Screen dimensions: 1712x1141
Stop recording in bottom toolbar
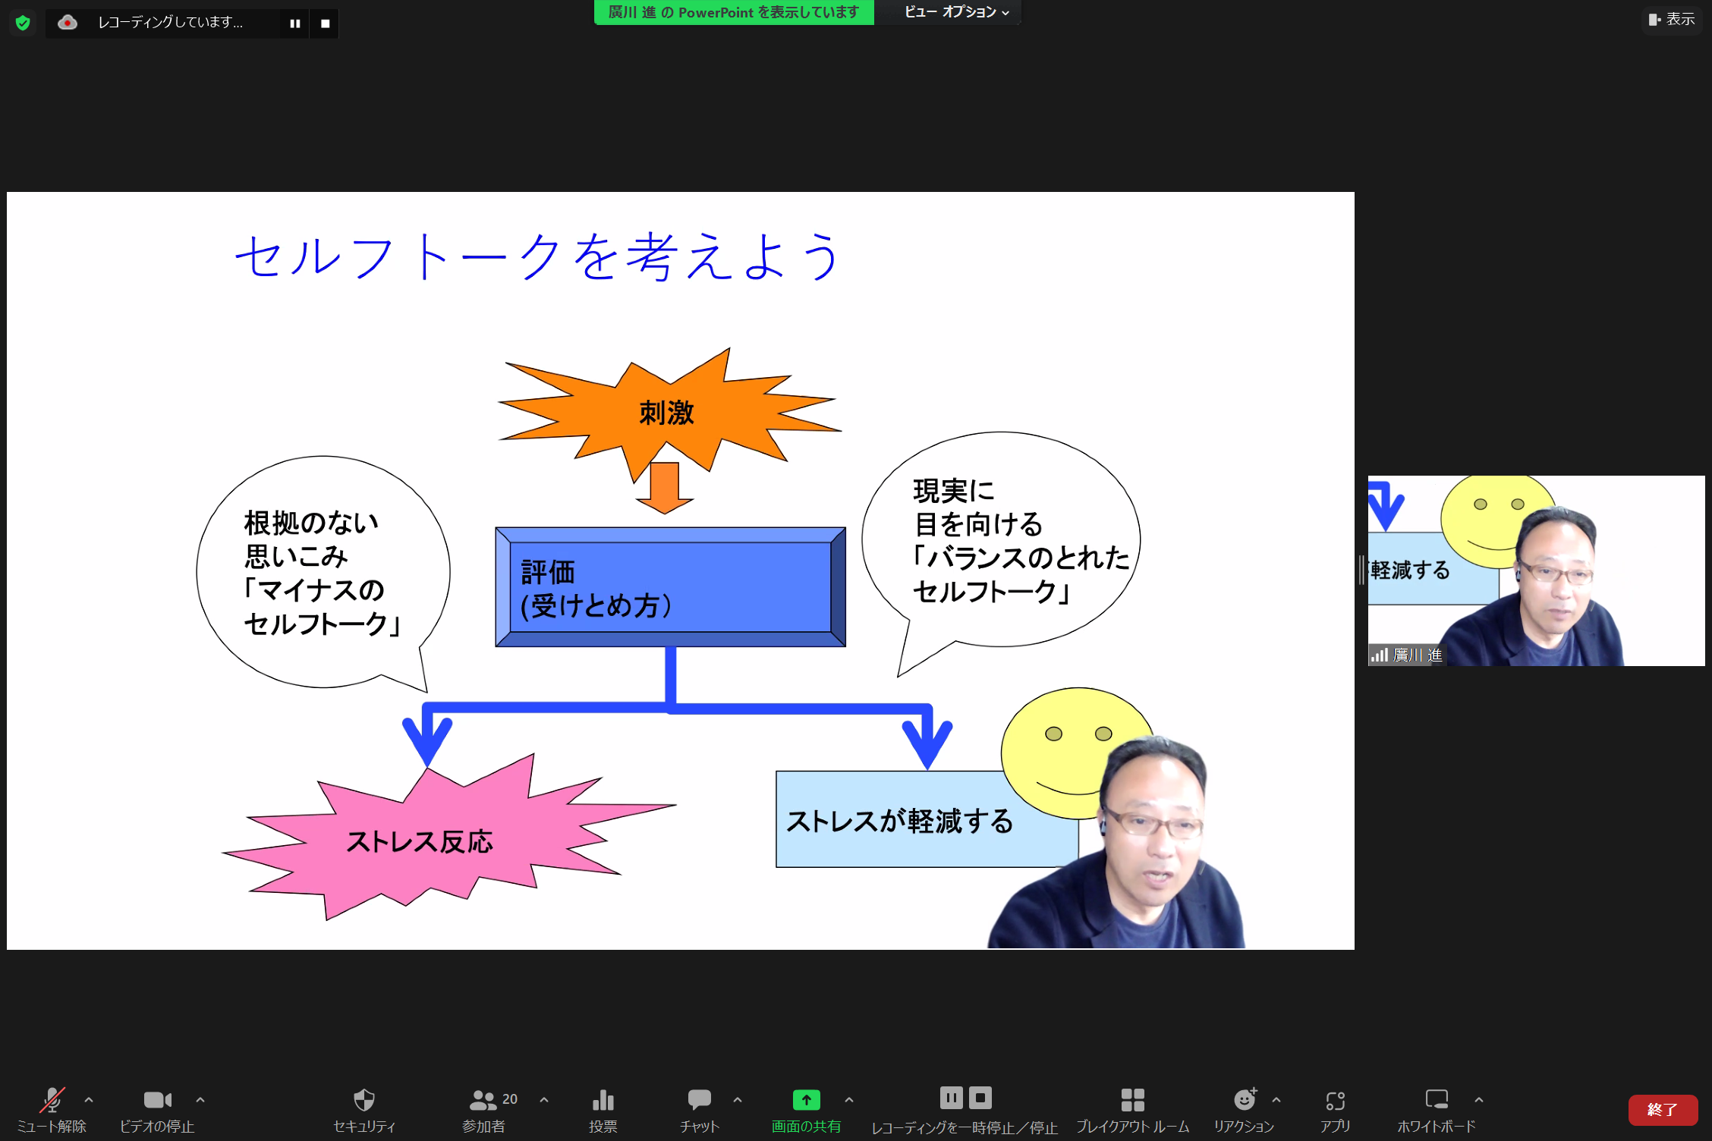(980, 1097)
